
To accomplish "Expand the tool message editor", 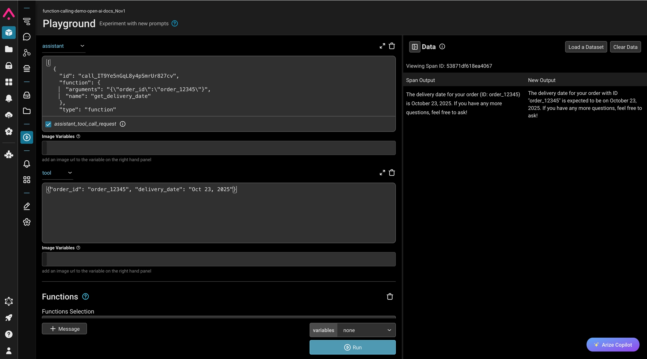I will click(382, 173).
